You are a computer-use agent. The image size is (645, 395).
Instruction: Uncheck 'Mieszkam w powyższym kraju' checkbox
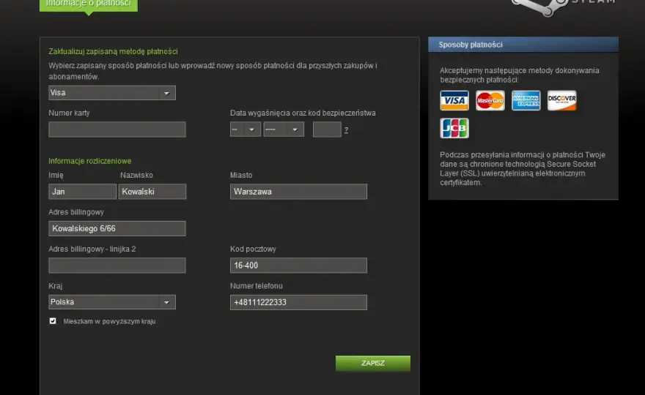pos(53,320)
